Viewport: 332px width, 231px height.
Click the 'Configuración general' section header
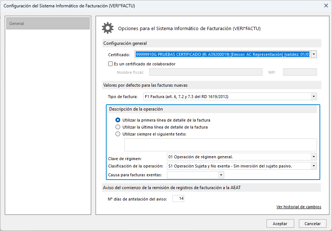click(211, 43)
